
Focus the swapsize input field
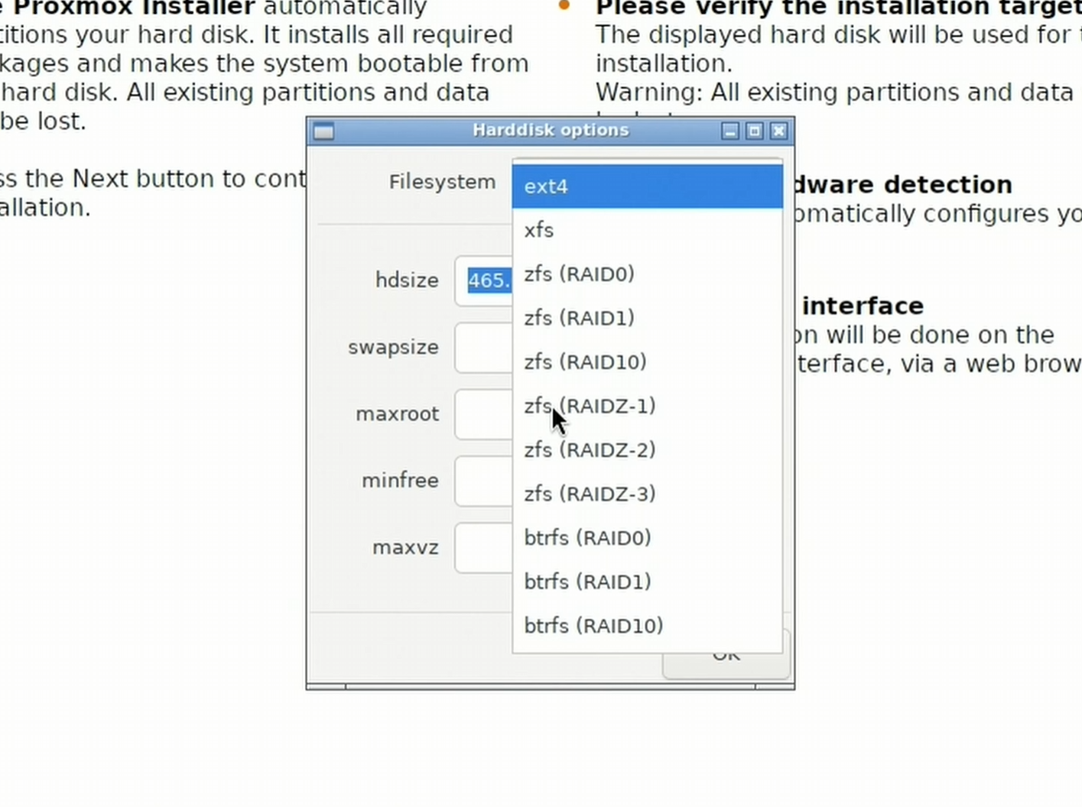483,348
